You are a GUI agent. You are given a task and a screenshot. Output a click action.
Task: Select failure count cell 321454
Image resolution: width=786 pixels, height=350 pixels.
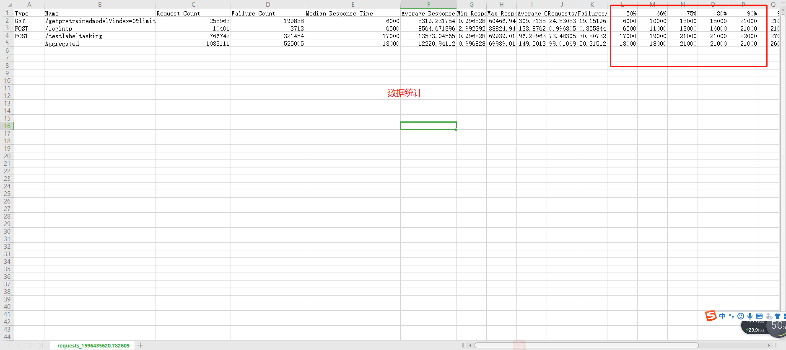pos(268,36)
